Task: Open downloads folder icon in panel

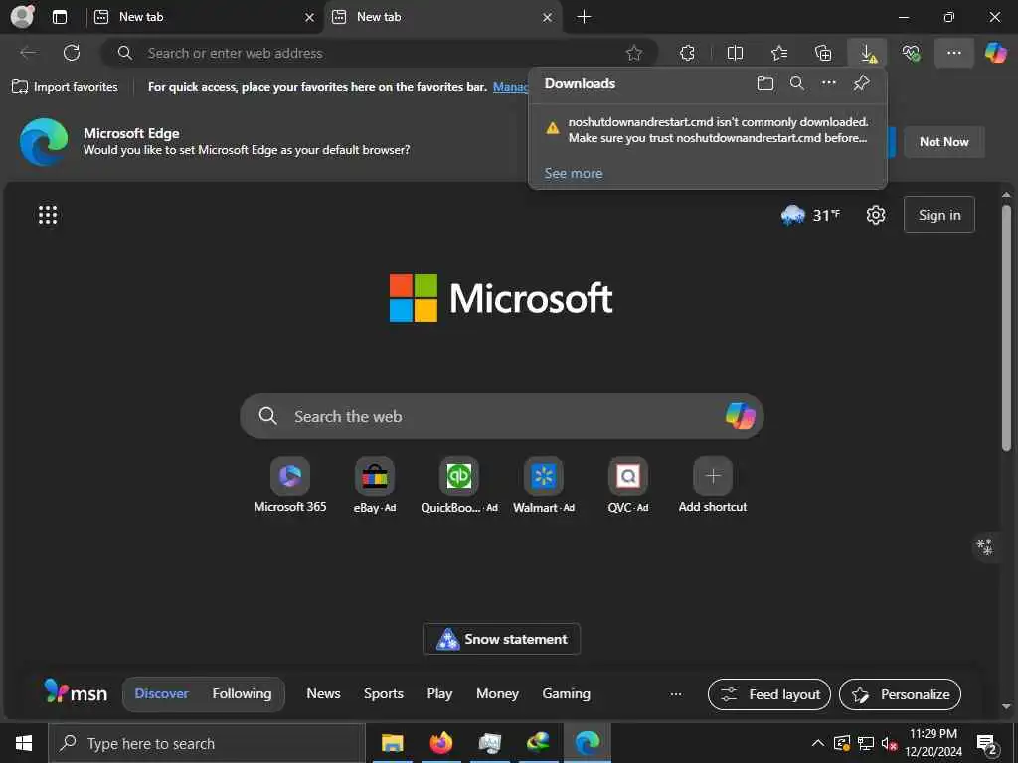Action: 765,83
